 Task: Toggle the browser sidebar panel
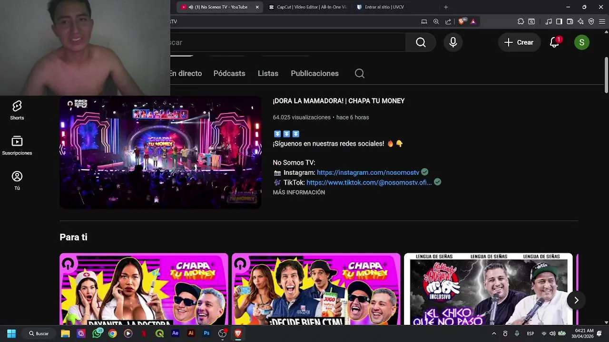[559, 21]
